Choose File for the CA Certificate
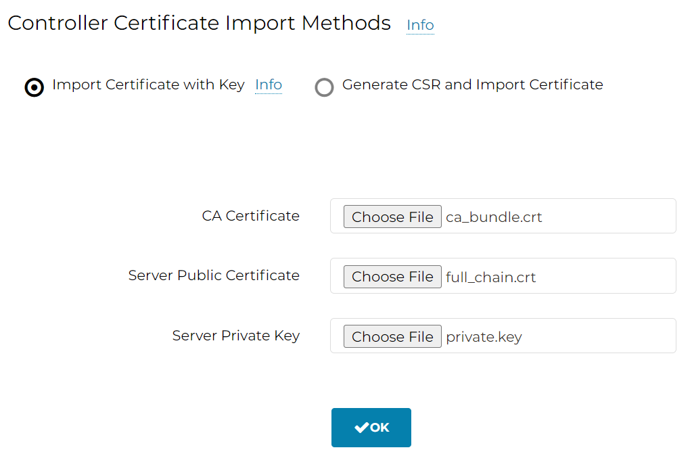This screenshot has height=452, width=692. (x=392, y=217)
